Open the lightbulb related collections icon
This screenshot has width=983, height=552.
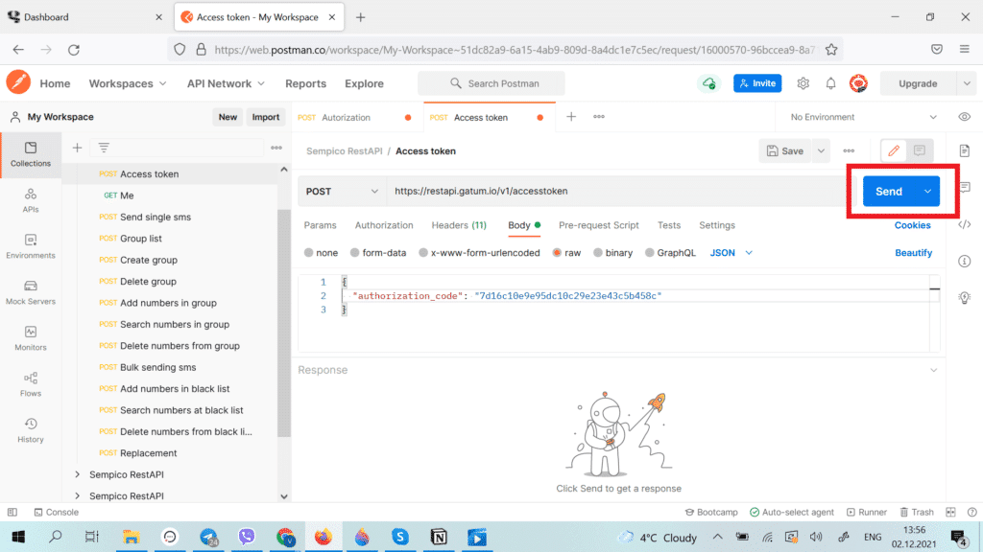click(964, 297)
